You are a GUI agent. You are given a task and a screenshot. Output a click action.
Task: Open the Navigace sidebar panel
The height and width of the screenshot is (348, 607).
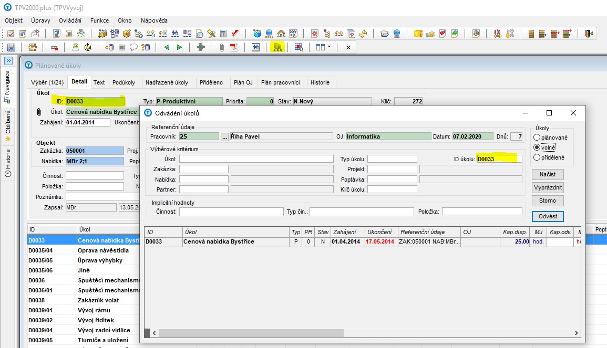tap(7, 87)
